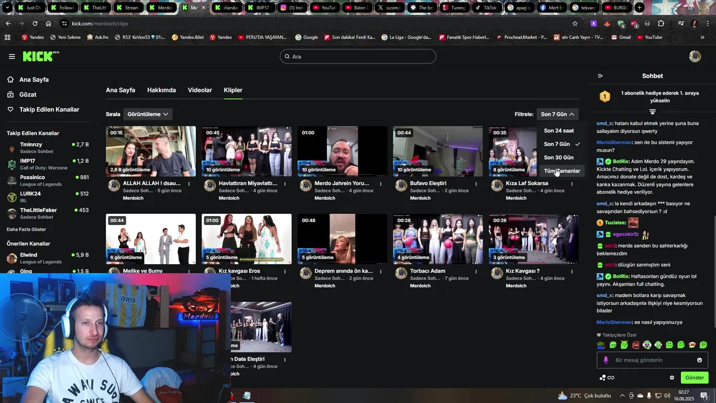Image resolution: width=716 pixels, height=403 pixels.
Task: Expand the bookmarks overflow chevron
Action: tap(703, 38)
